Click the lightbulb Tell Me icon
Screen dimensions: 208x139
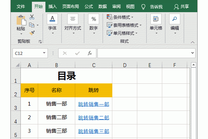[x=143, y=7]
